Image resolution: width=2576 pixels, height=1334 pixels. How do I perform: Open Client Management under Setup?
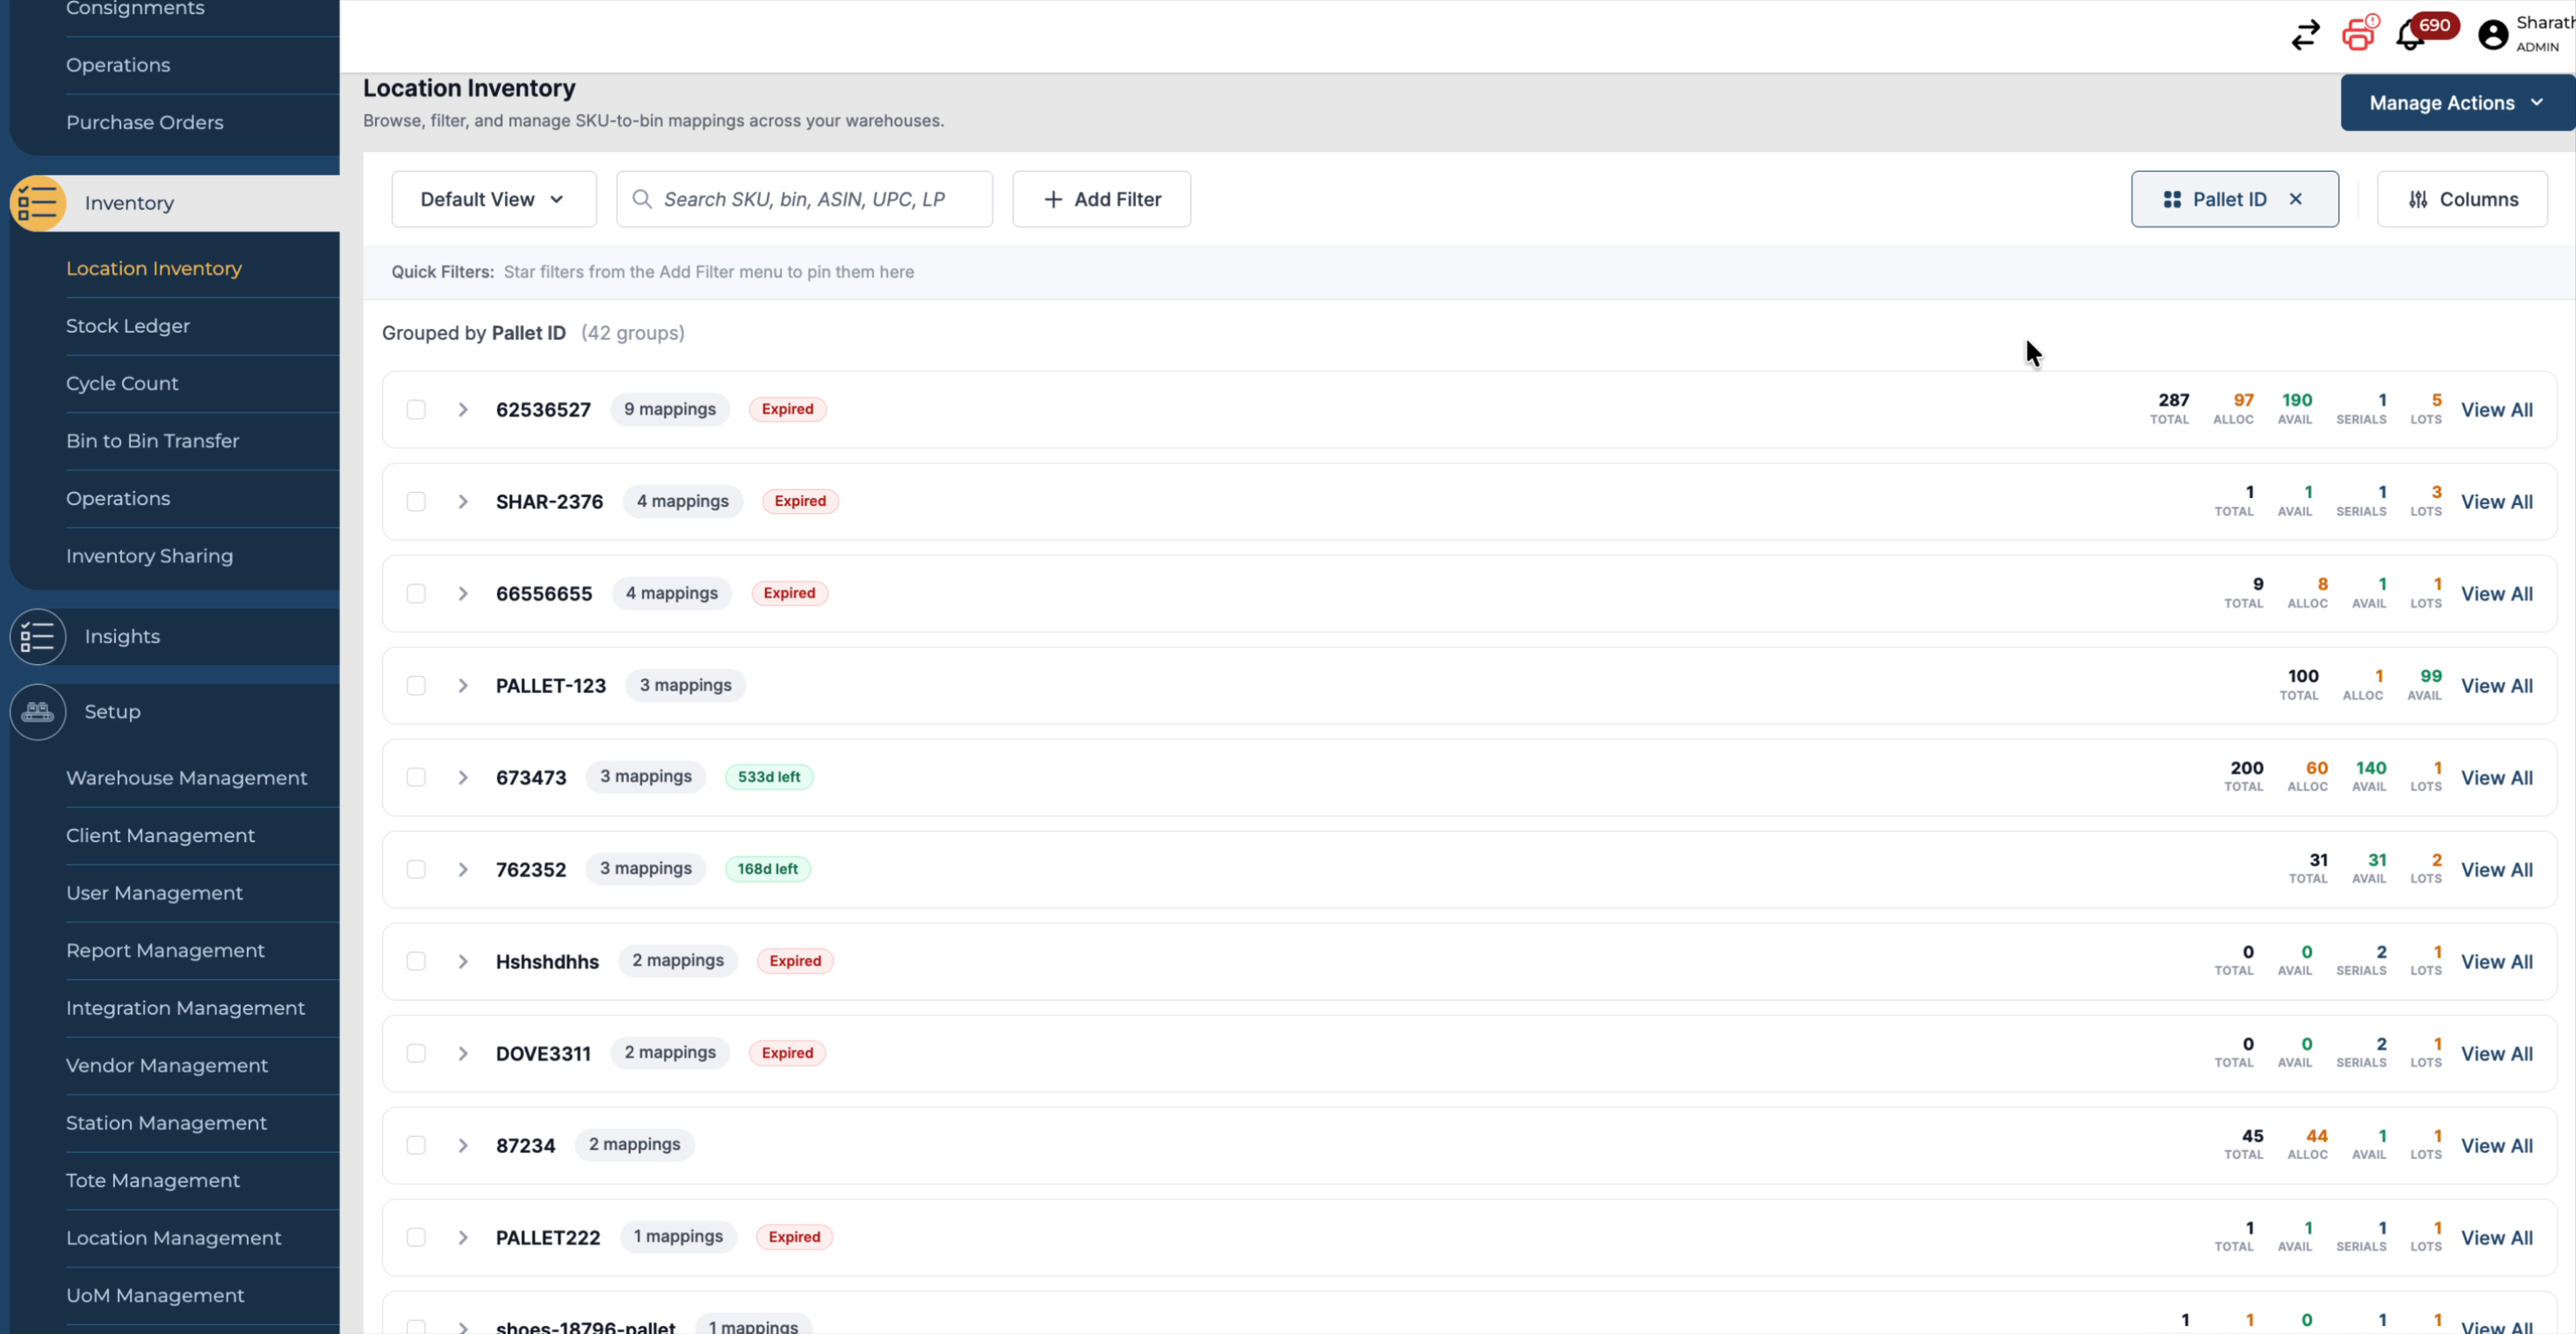[161, 836]
